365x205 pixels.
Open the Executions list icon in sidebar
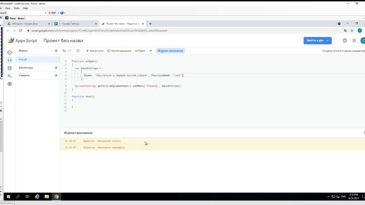coord(10,76)
